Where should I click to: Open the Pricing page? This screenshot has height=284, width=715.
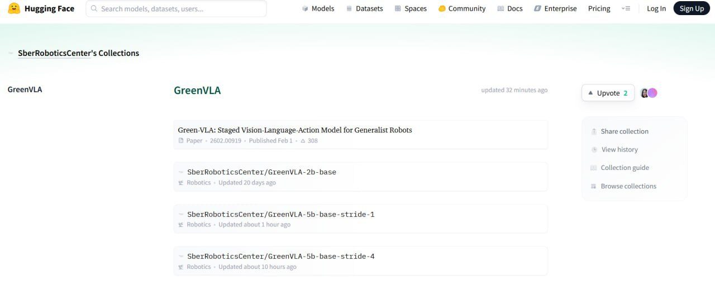tap(599, 8)
